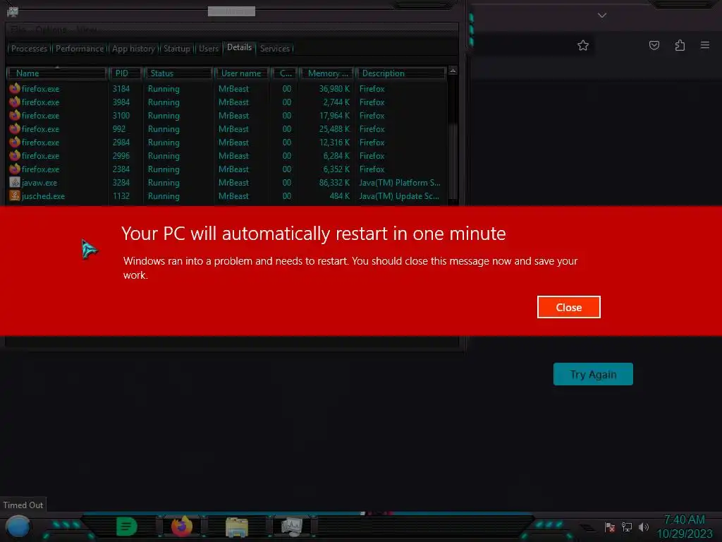This screenshot has height=542, width=722.
Task: Sort by the PID column header
Action: [x=126, y=73]
